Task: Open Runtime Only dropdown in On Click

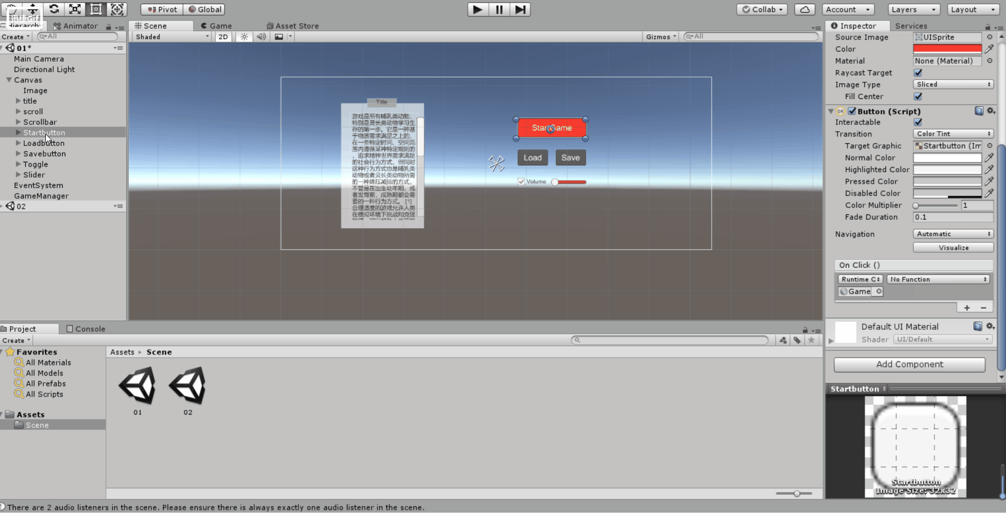Action: pyautogui.click(x=860, y=279)
